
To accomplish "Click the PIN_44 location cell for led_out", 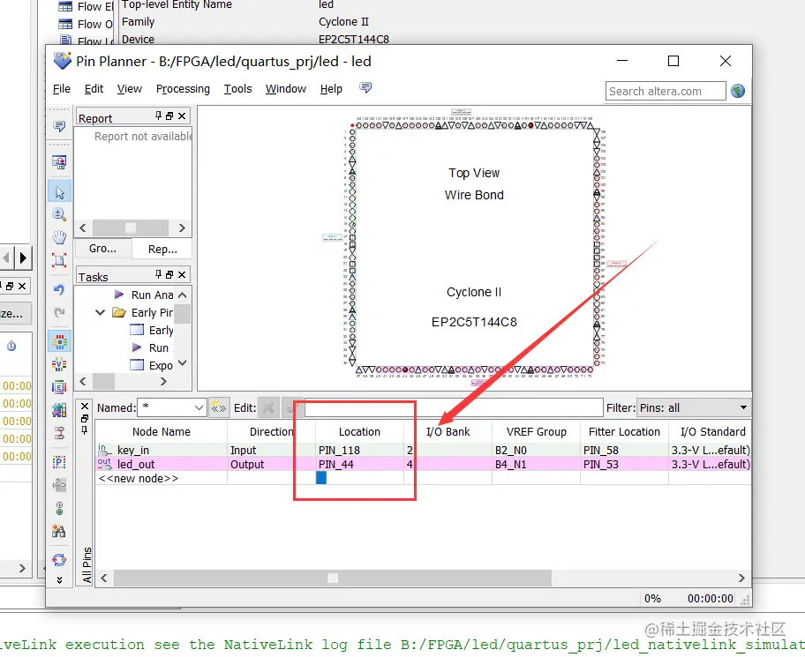I will point(359,464).
